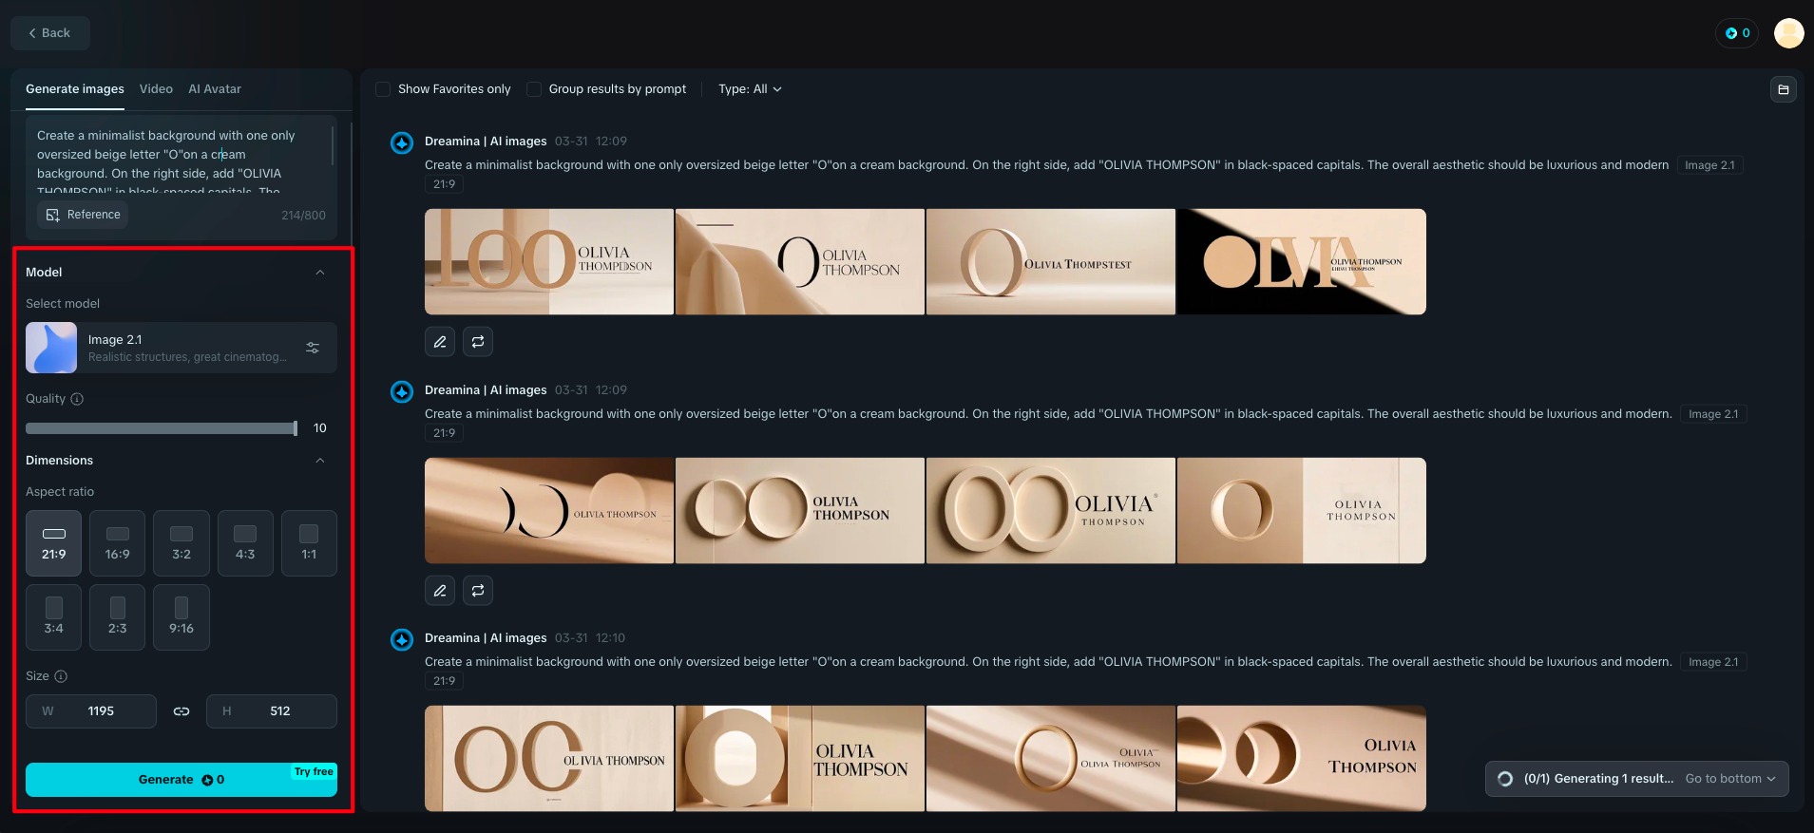The image size is (1814, 833).
Task: Click the edit pencil icon under first result
Action: coord(440,342)
